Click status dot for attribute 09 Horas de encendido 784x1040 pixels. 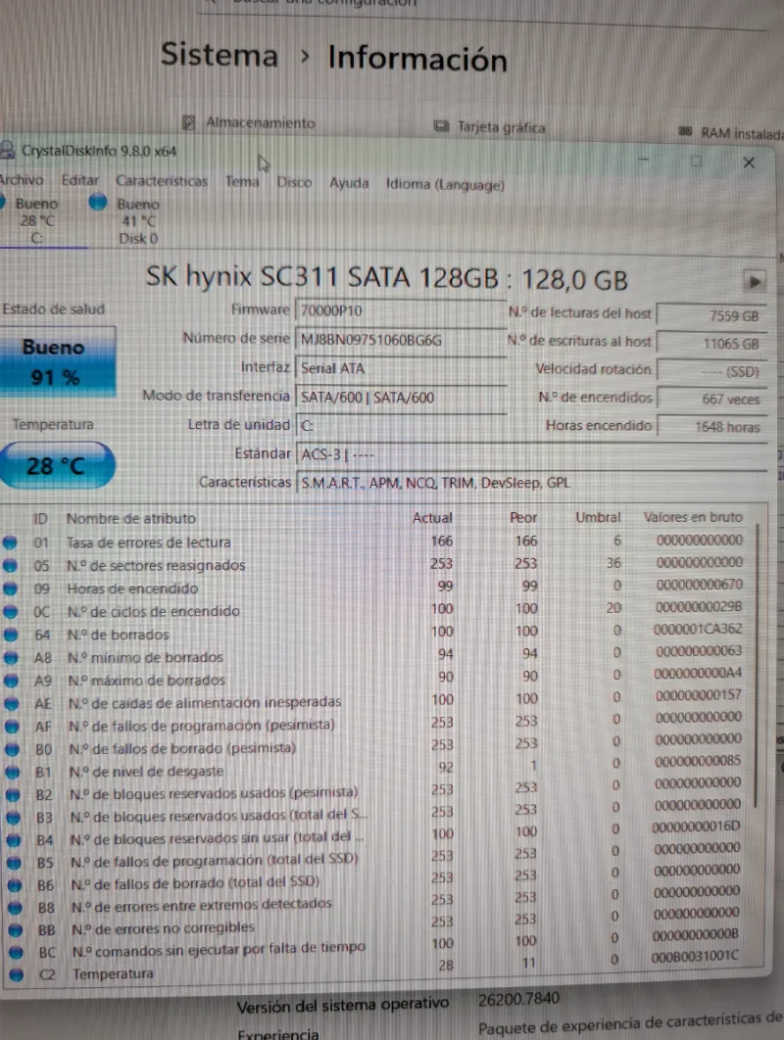(x=10, y=589)
